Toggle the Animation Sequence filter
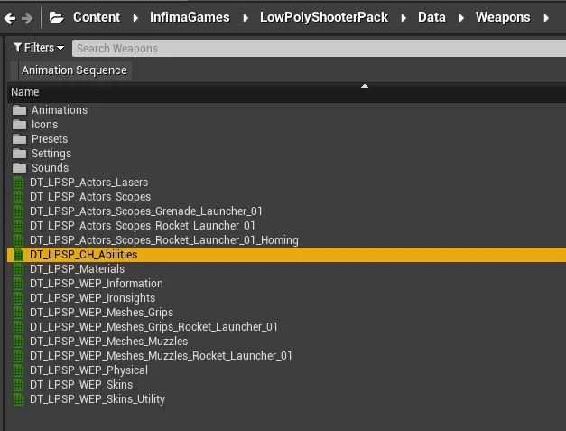 point(74,70)
